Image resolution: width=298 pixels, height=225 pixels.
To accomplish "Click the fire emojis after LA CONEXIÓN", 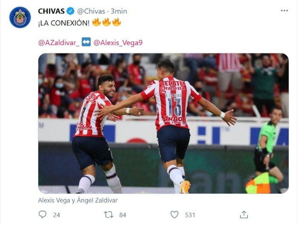I will 106,22.
